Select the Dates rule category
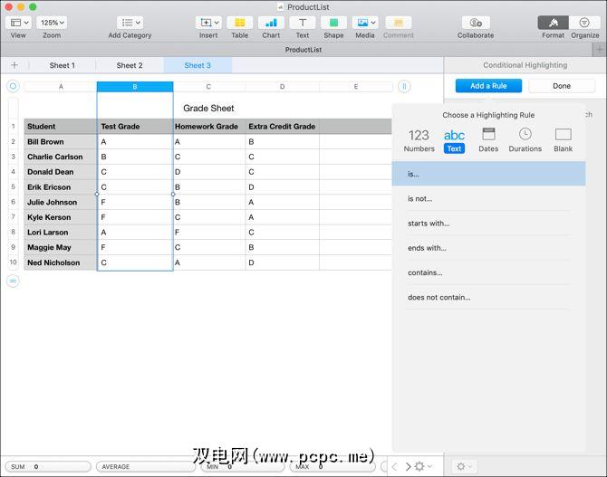Viewport: 607px width, 477px height. 488,140
